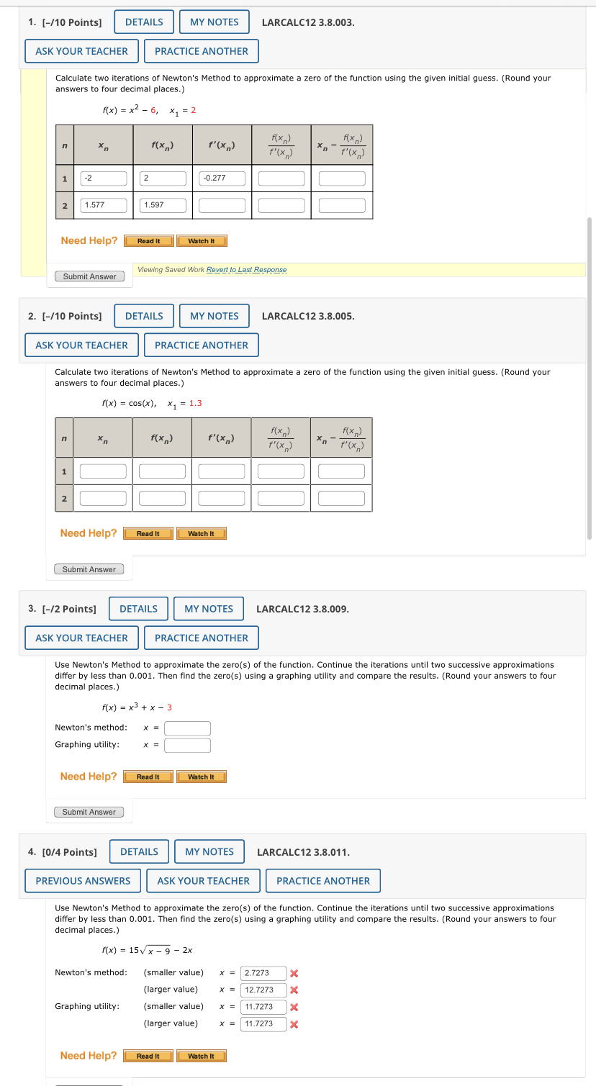Open DETAILS for question 3
Viewport: 596px width, 1086px height.
pos(138,608)
